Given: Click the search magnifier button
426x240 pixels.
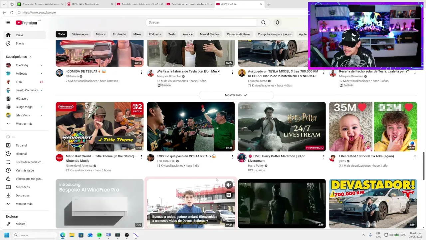Looking at the screenshot, I should 263,22.
